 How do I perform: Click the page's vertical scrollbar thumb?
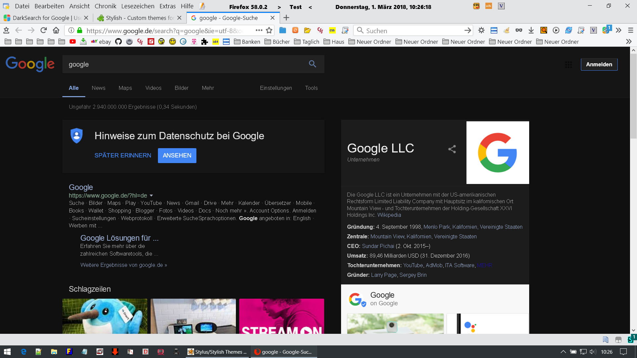(x=633, y=96)
